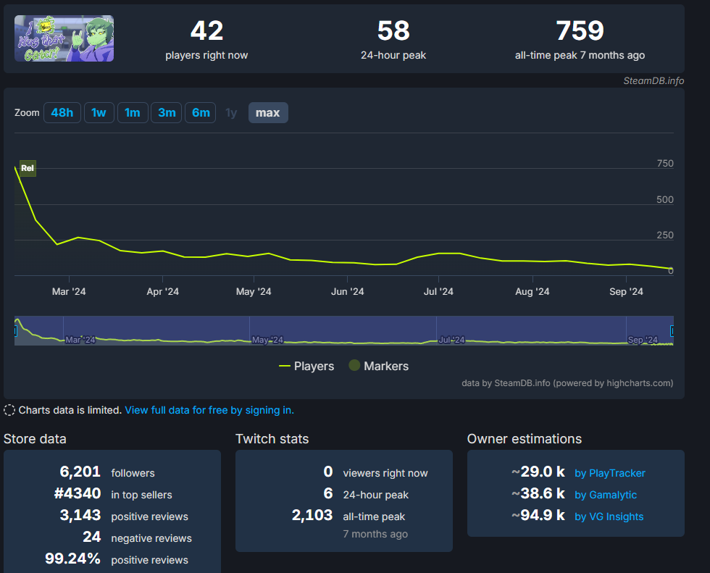The image size is (710, 573).
Task: Click the navigator at the May '24 label
Action: 267,340
